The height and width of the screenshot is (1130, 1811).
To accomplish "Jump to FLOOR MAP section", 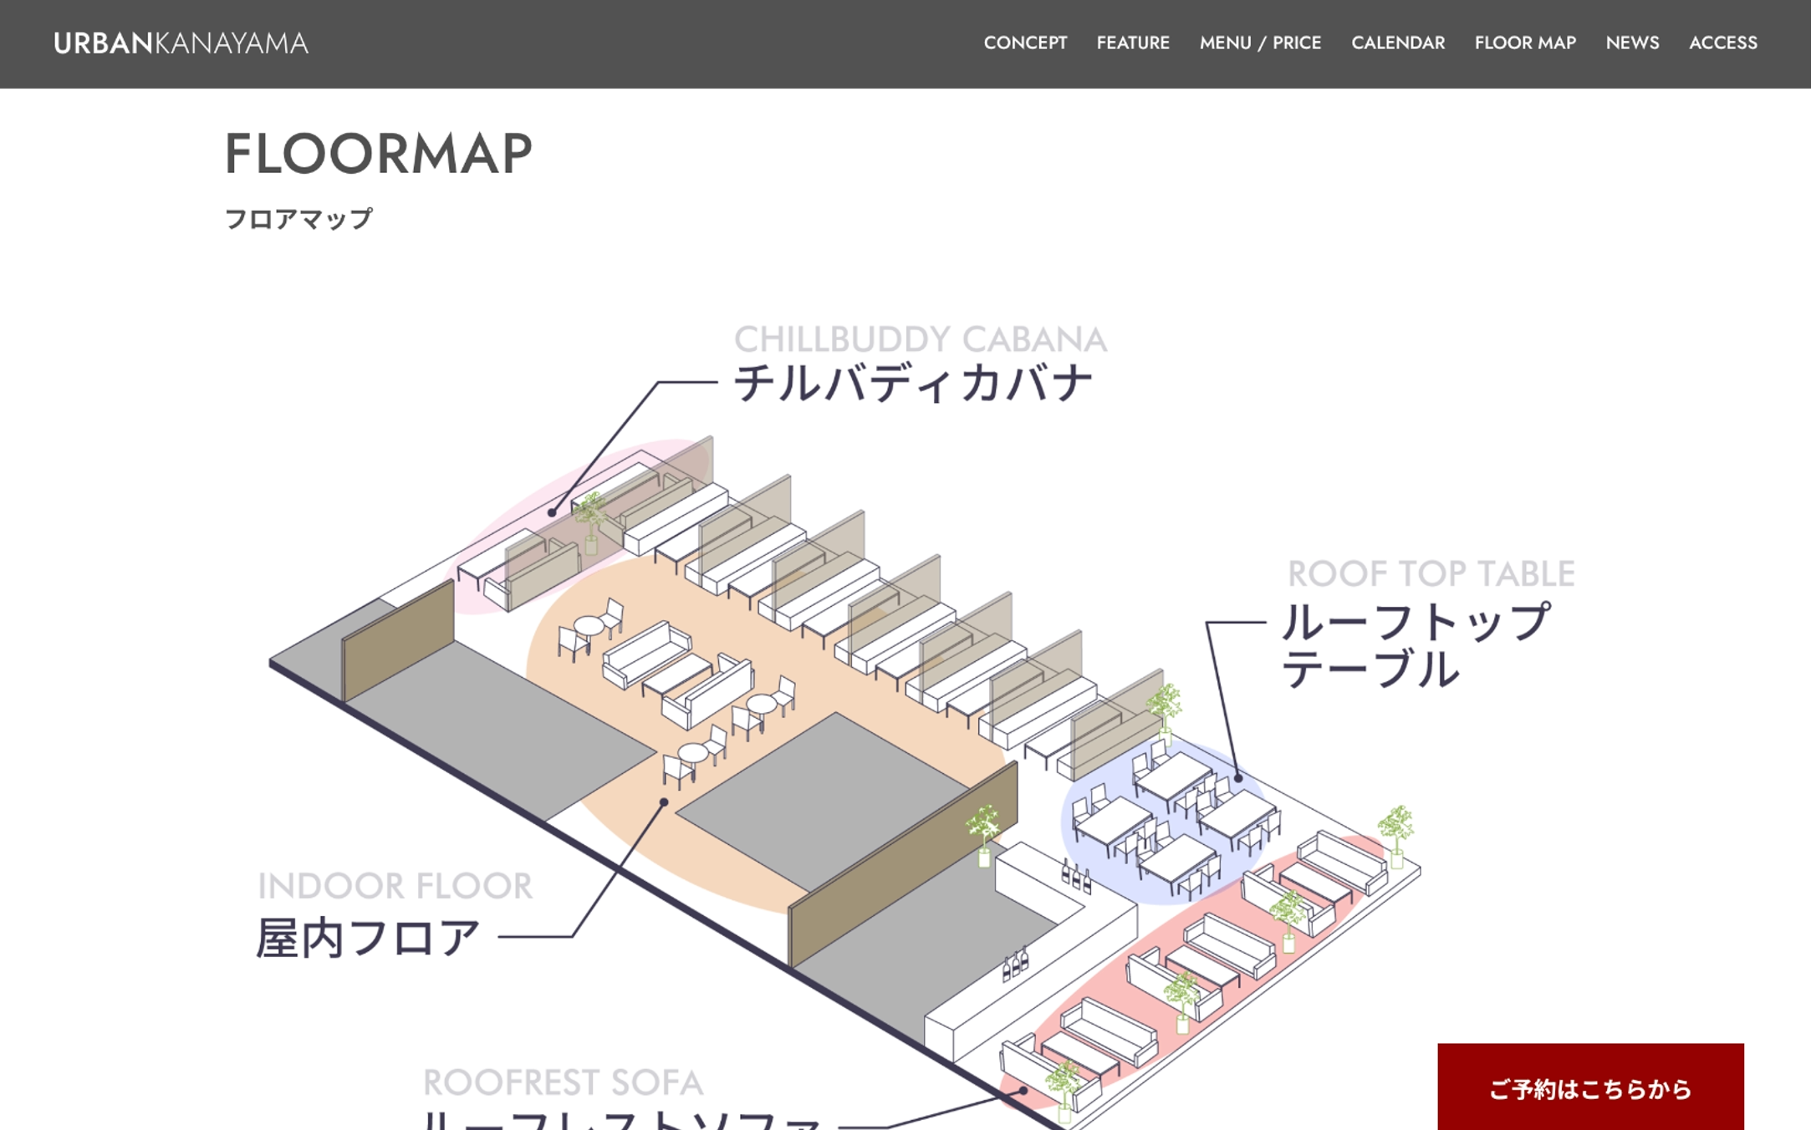I will pyautogui.click(x=1525, y=43).
